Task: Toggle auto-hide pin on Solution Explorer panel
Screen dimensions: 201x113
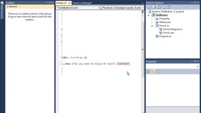Action: pos(195,3)
